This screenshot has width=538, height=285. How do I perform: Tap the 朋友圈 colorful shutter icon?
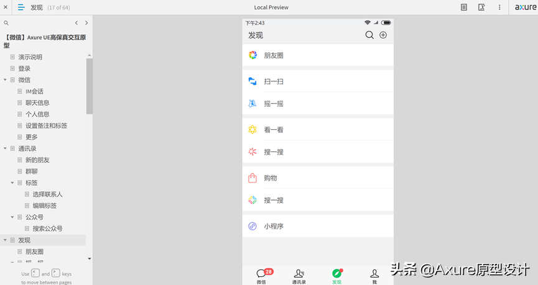pos(253,55)
